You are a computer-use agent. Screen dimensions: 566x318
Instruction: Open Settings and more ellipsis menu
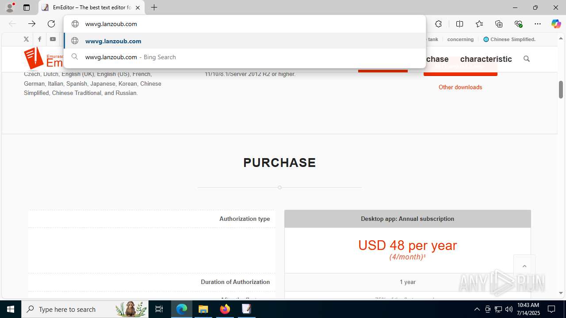tap(538, 24)
